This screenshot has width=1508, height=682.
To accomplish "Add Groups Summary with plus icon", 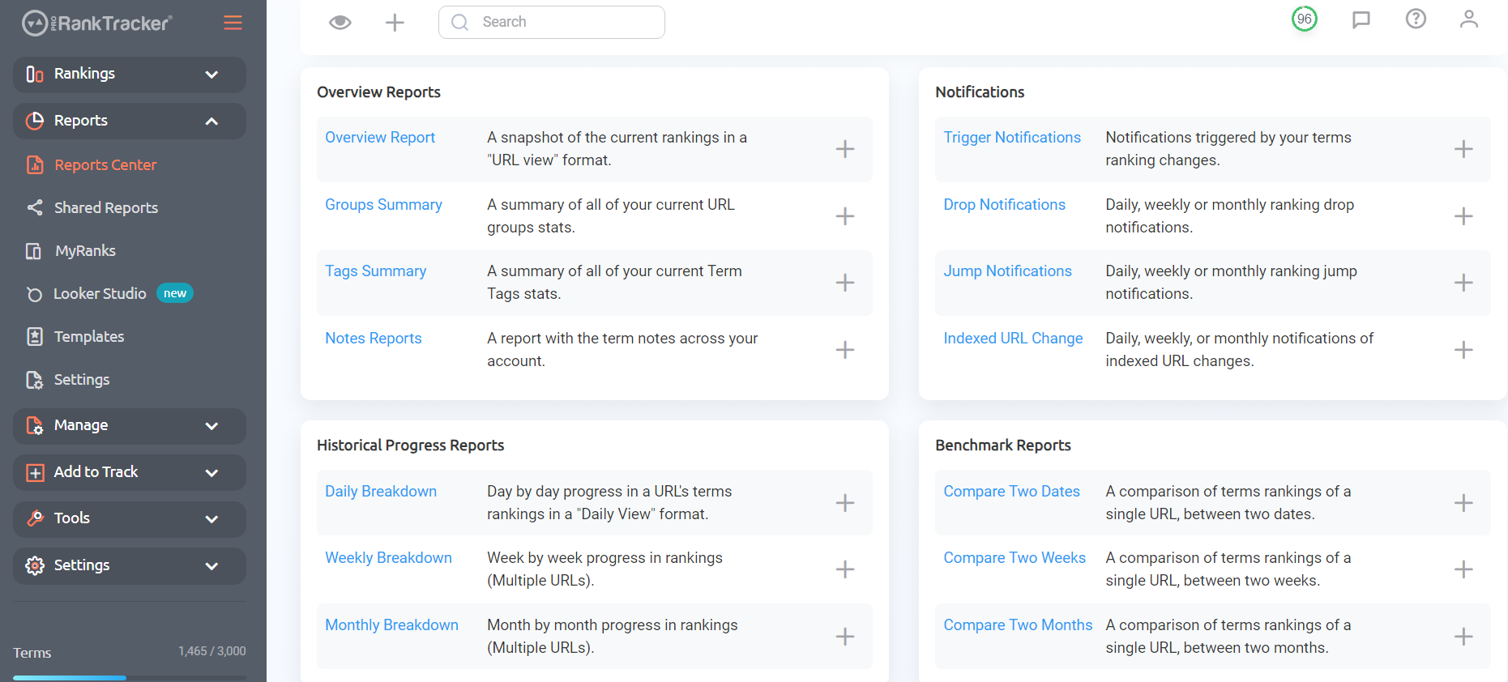I will point(845,216).
